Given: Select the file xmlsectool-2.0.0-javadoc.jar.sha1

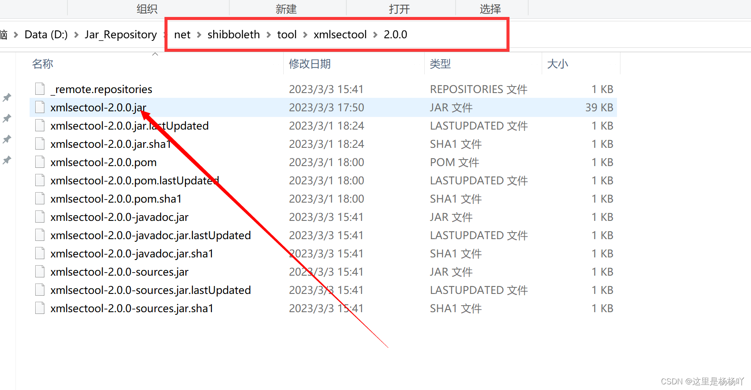Looking at the screenshot, I should pyautogui.click(x=132, y=253).
